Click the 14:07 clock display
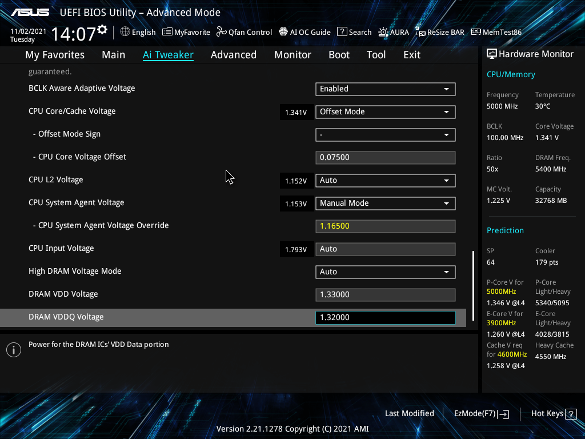Screen dimensions: 585x439 74,34
